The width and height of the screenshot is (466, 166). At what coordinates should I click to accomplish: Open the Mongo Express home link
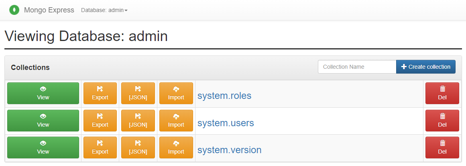pyautogui.click(x=49, y=10)
